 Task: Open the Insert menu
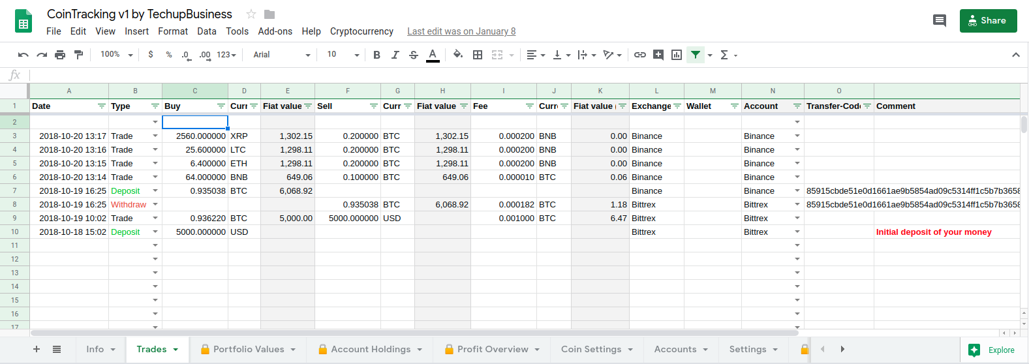[137, 31]
